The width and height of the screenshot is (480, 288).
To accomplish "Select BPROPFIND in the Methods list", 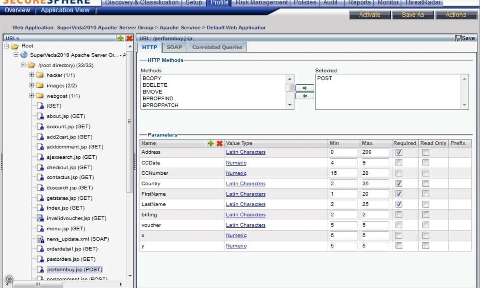I will [x=158, y=98].
